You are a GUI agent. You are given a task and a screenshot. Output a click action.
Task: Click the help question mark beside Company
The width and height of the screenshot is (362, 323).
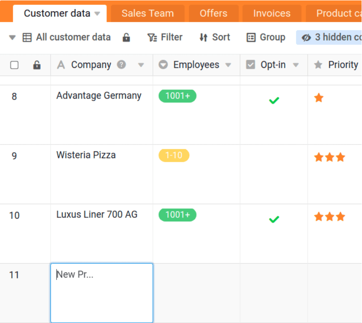122,65
